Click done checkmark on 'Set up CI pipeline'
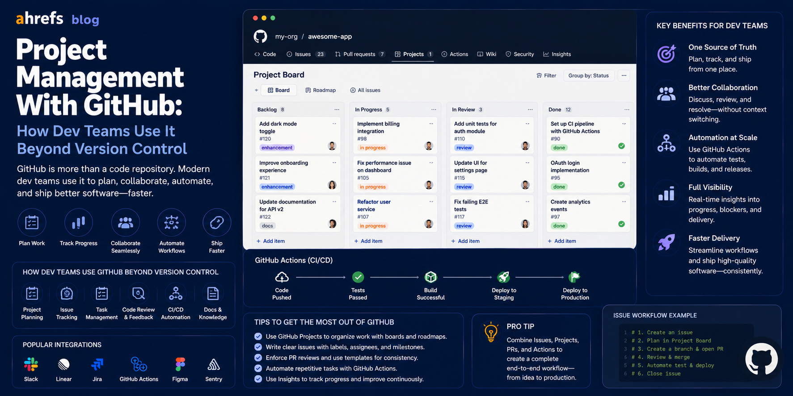 click(621, 146)
